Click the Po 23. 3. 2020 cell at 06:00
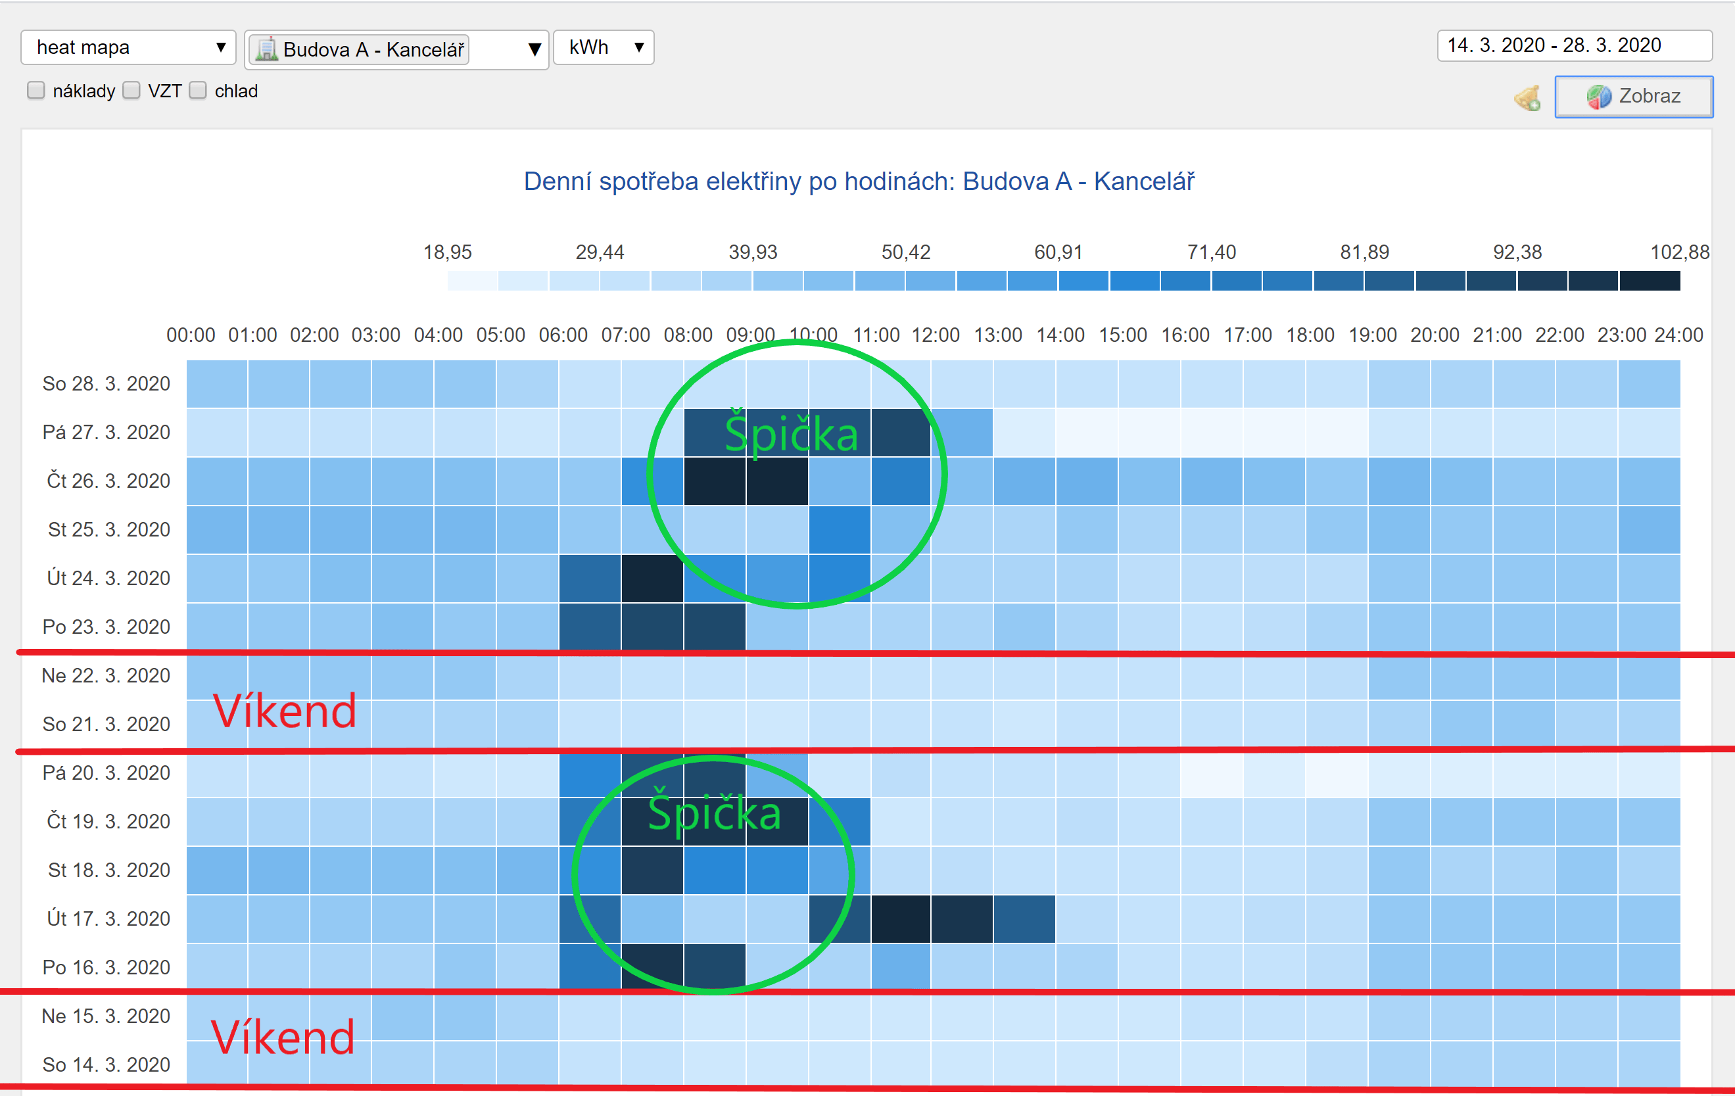Image resolution: width=1735 pixels, height=1096 pixels. [589, 627]
